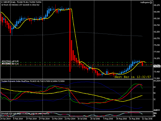161x121 pixels.
Task: Click the 76.370 price scale value
Action: pos(157,58)
